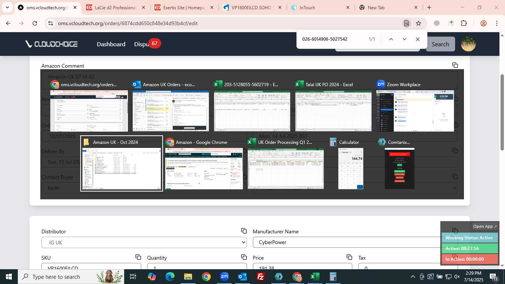Copy the Price field value
This screenshot has width=505, height=284.
coord(349,257)
